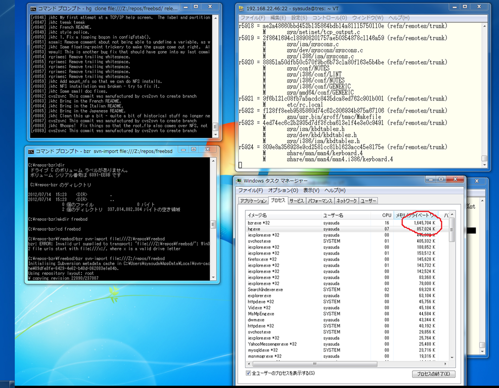The height and width of the screenshot is (388, 499).
Task: Click scroll-up arrow in hg Command Prompt
Action: tap(215, 18)
